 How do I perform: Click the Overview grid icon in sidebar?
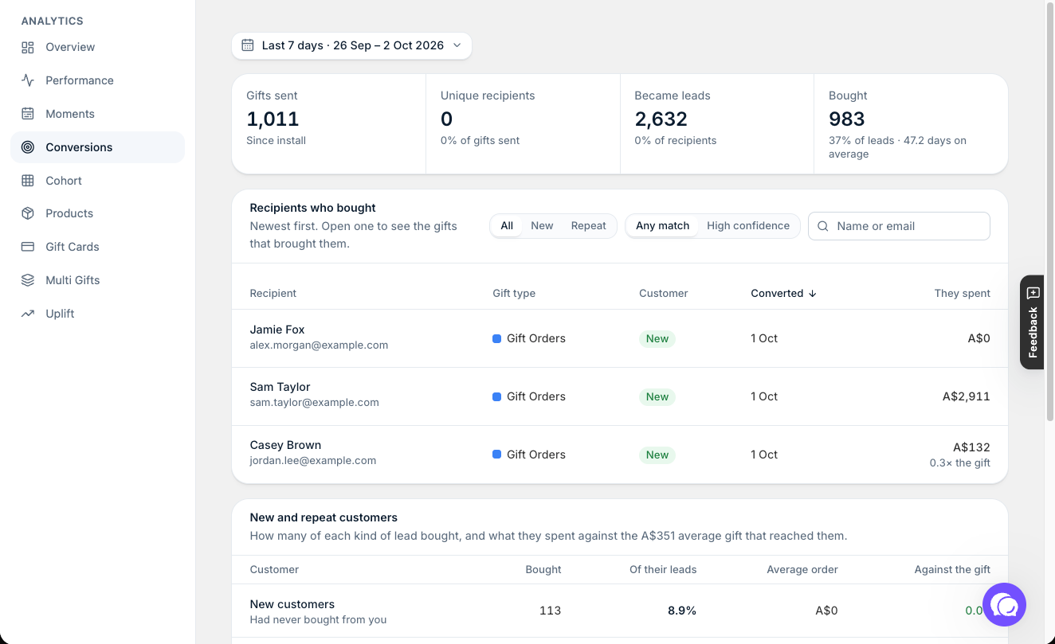pos(28,47)
